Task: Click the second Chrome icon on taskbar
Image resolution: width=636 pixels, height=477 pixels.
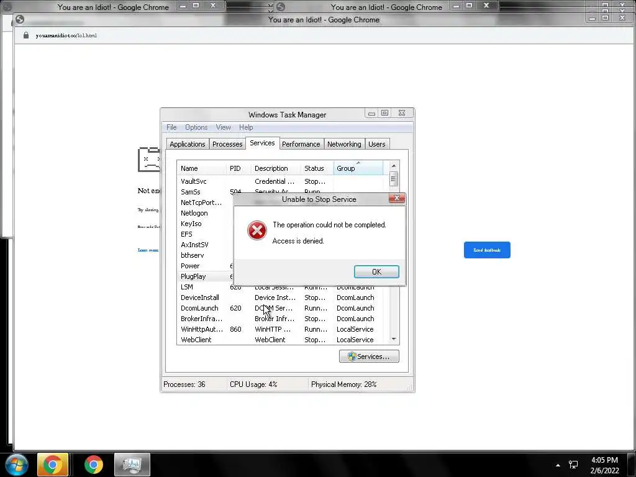Action: pyautogui.click(x=94, y=465)
